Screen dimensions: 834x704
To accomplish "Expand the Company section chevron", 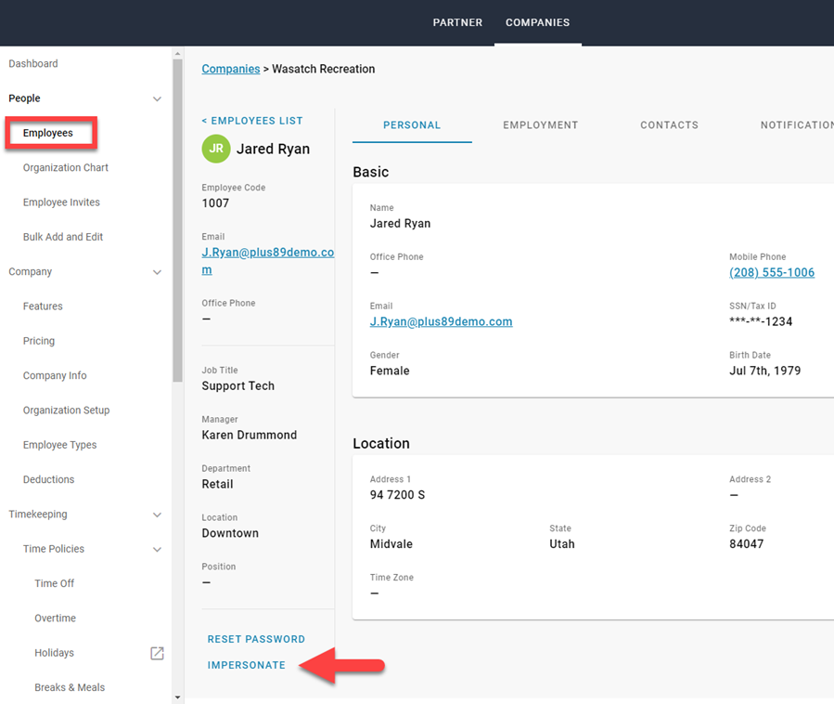I will (x=157, y=271).
